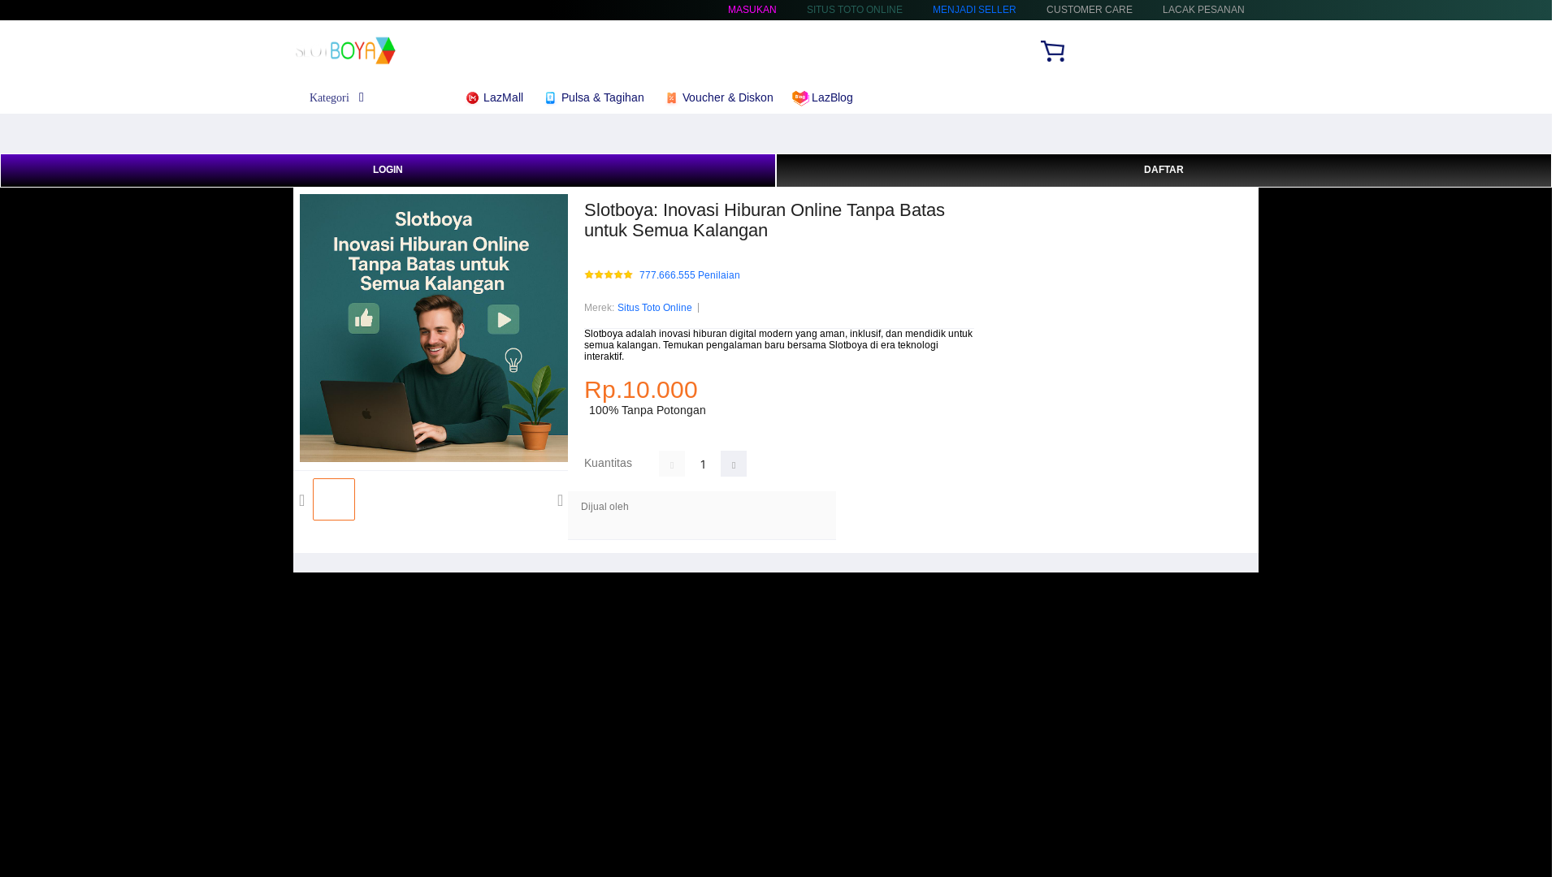Open CUSTOMER CARE top link
This screenshot has width=1560, height=877.
point(1090,10)
